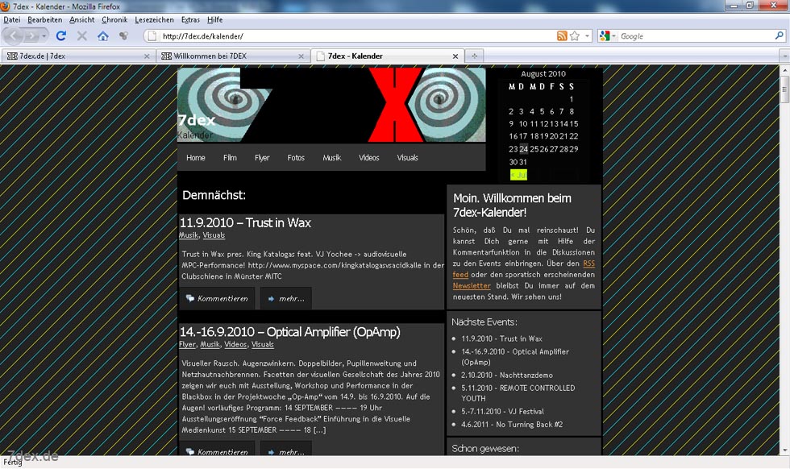Click the scrollbar down arrow

click(784, 450)
